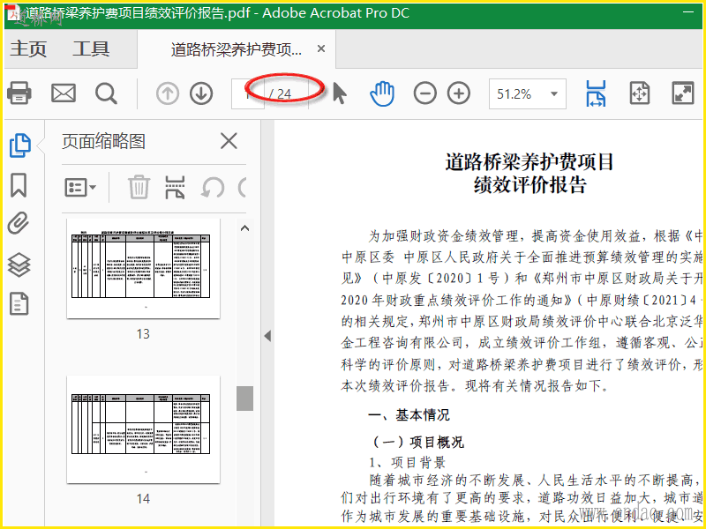Zoom out with the minus button
The image size is (706, 529).
coord(425,93)
